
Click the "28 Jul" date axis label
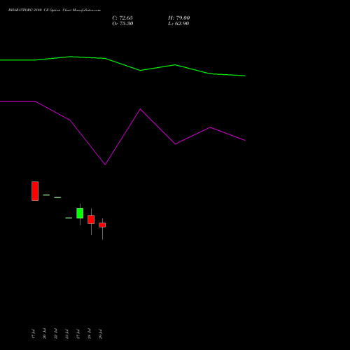(89, 334)
